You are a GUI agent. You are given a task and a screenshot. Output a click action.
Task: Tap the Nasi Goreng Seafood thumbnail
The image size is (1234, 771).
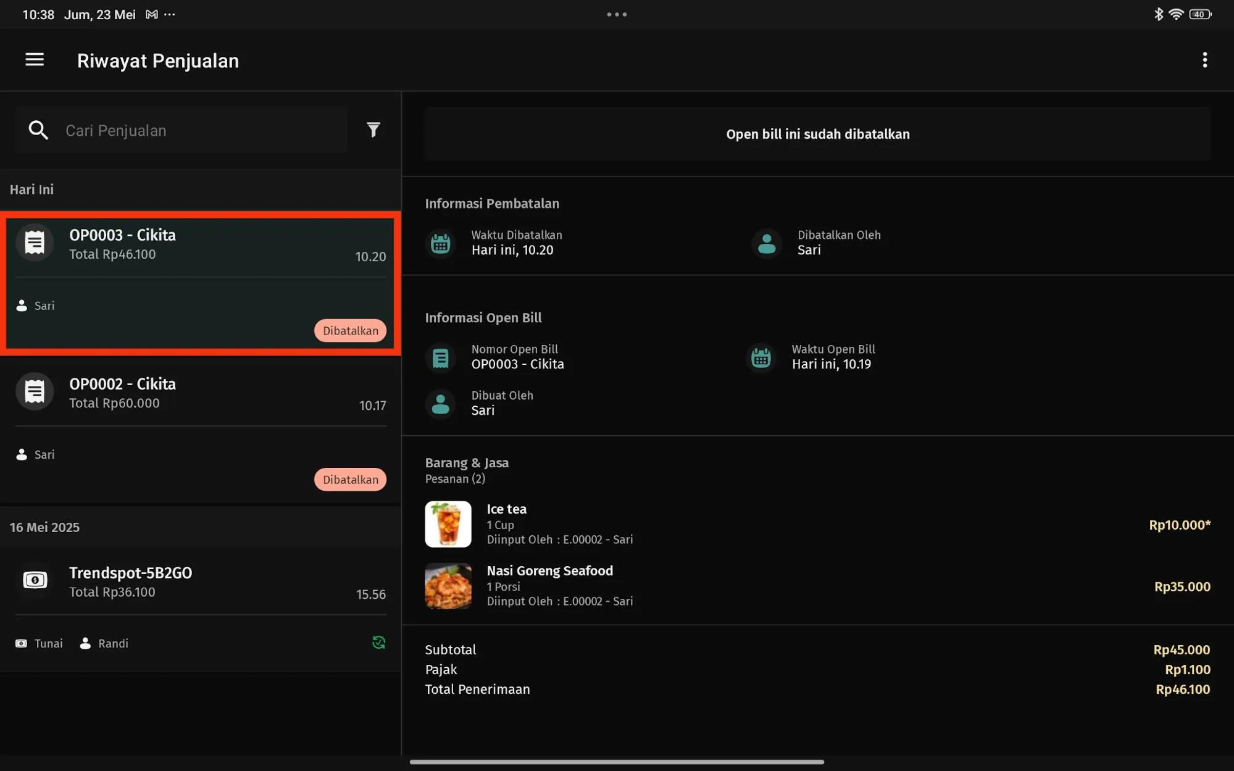click(448, 586)
